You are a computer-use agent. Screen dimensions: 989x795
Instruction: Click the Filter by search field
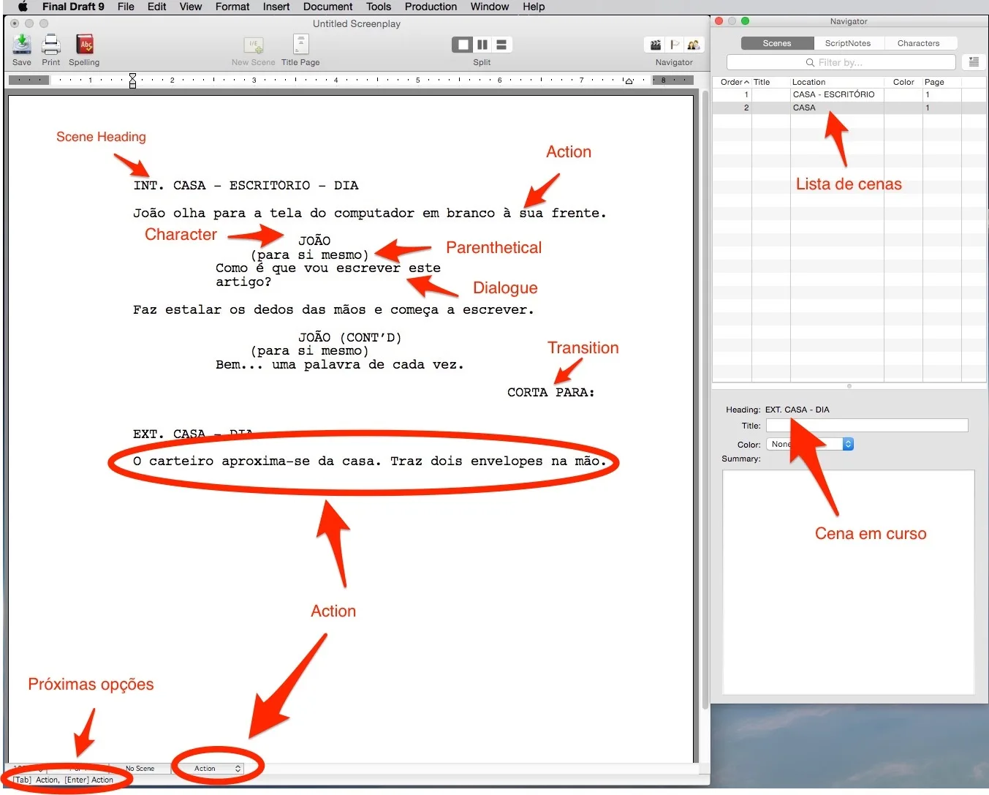pos(841,62)
